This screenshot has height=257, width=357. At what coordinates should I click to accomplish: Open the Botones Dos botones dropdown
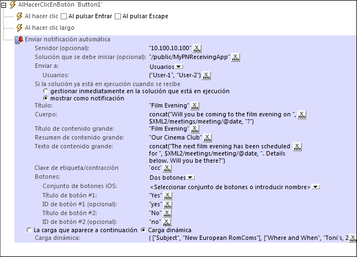coord(190,178)
